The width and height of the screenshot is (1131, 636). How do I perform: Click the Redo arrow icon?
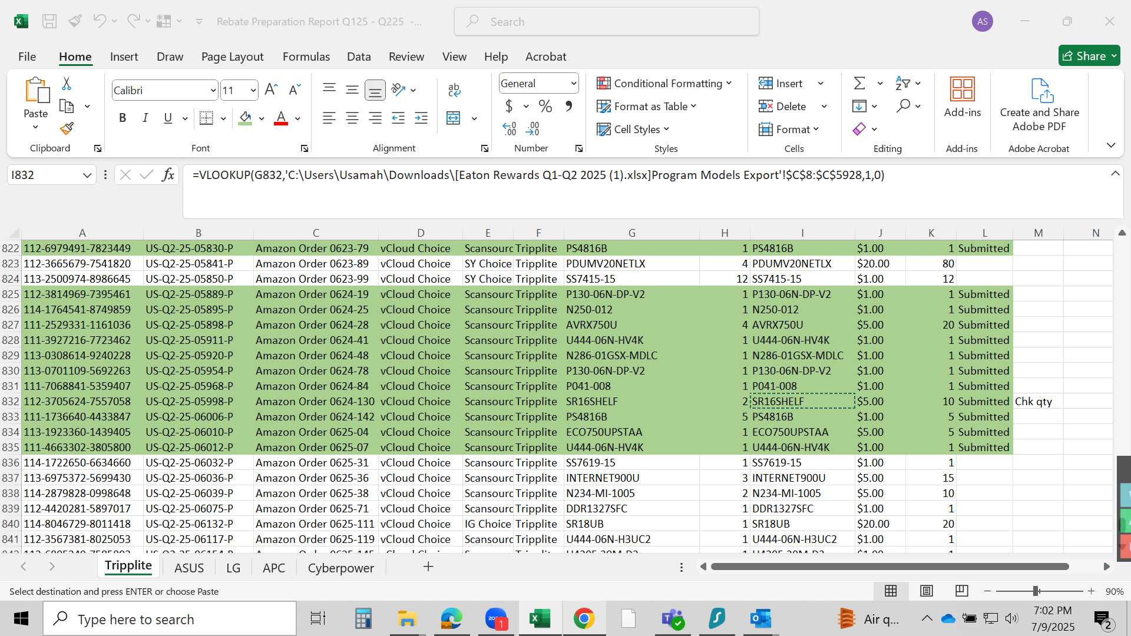pyautogui.click(x=133, y=21)
